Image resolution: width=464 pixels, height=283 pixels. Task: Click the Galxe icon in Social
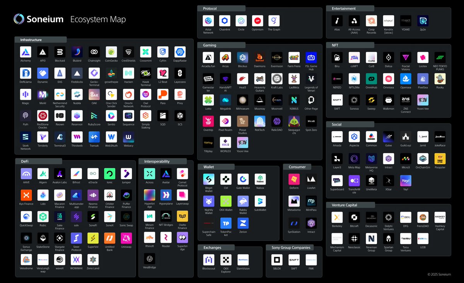coord(389,137)
